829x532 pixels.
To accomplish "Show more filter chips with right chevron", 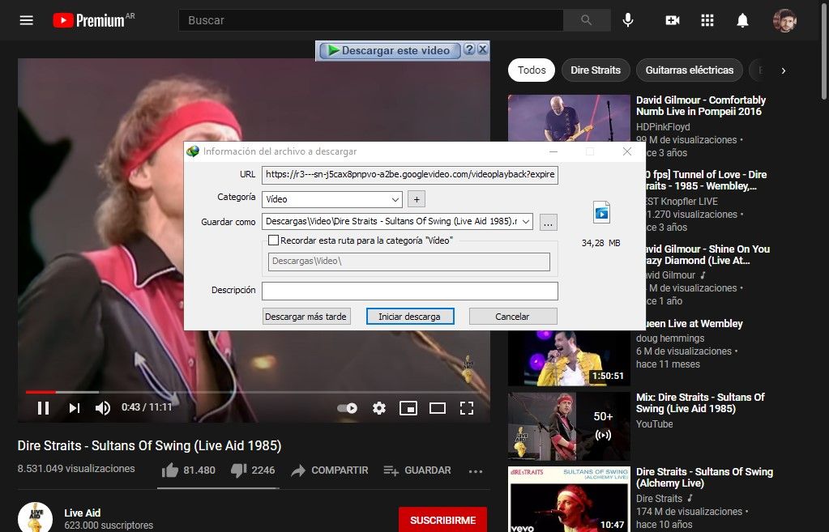I will (x=783, y=70).
